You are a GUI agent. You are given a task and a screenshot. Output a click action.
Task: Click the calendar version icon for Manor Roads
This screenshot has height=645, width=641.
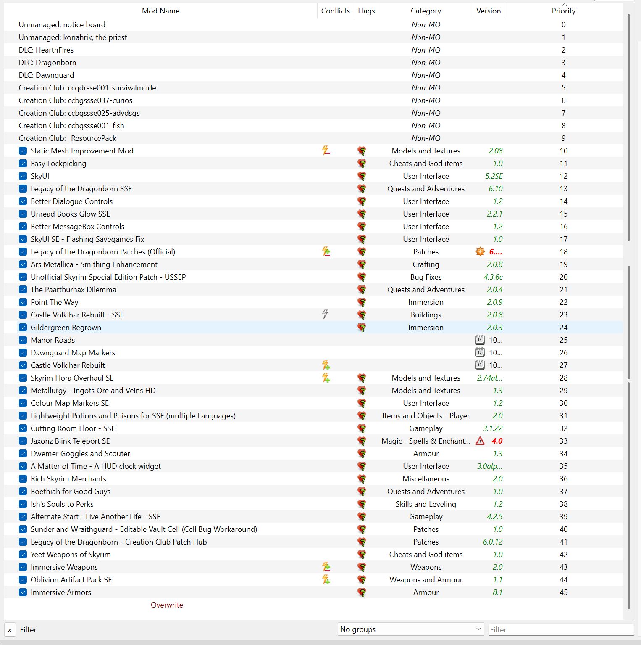(x=480, y=340)
